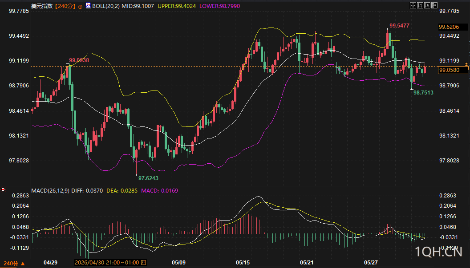Click the 2026/04/30 21:00~01:00 time label
The width and height of the screenshot is (470, 268).
[110, 263]
